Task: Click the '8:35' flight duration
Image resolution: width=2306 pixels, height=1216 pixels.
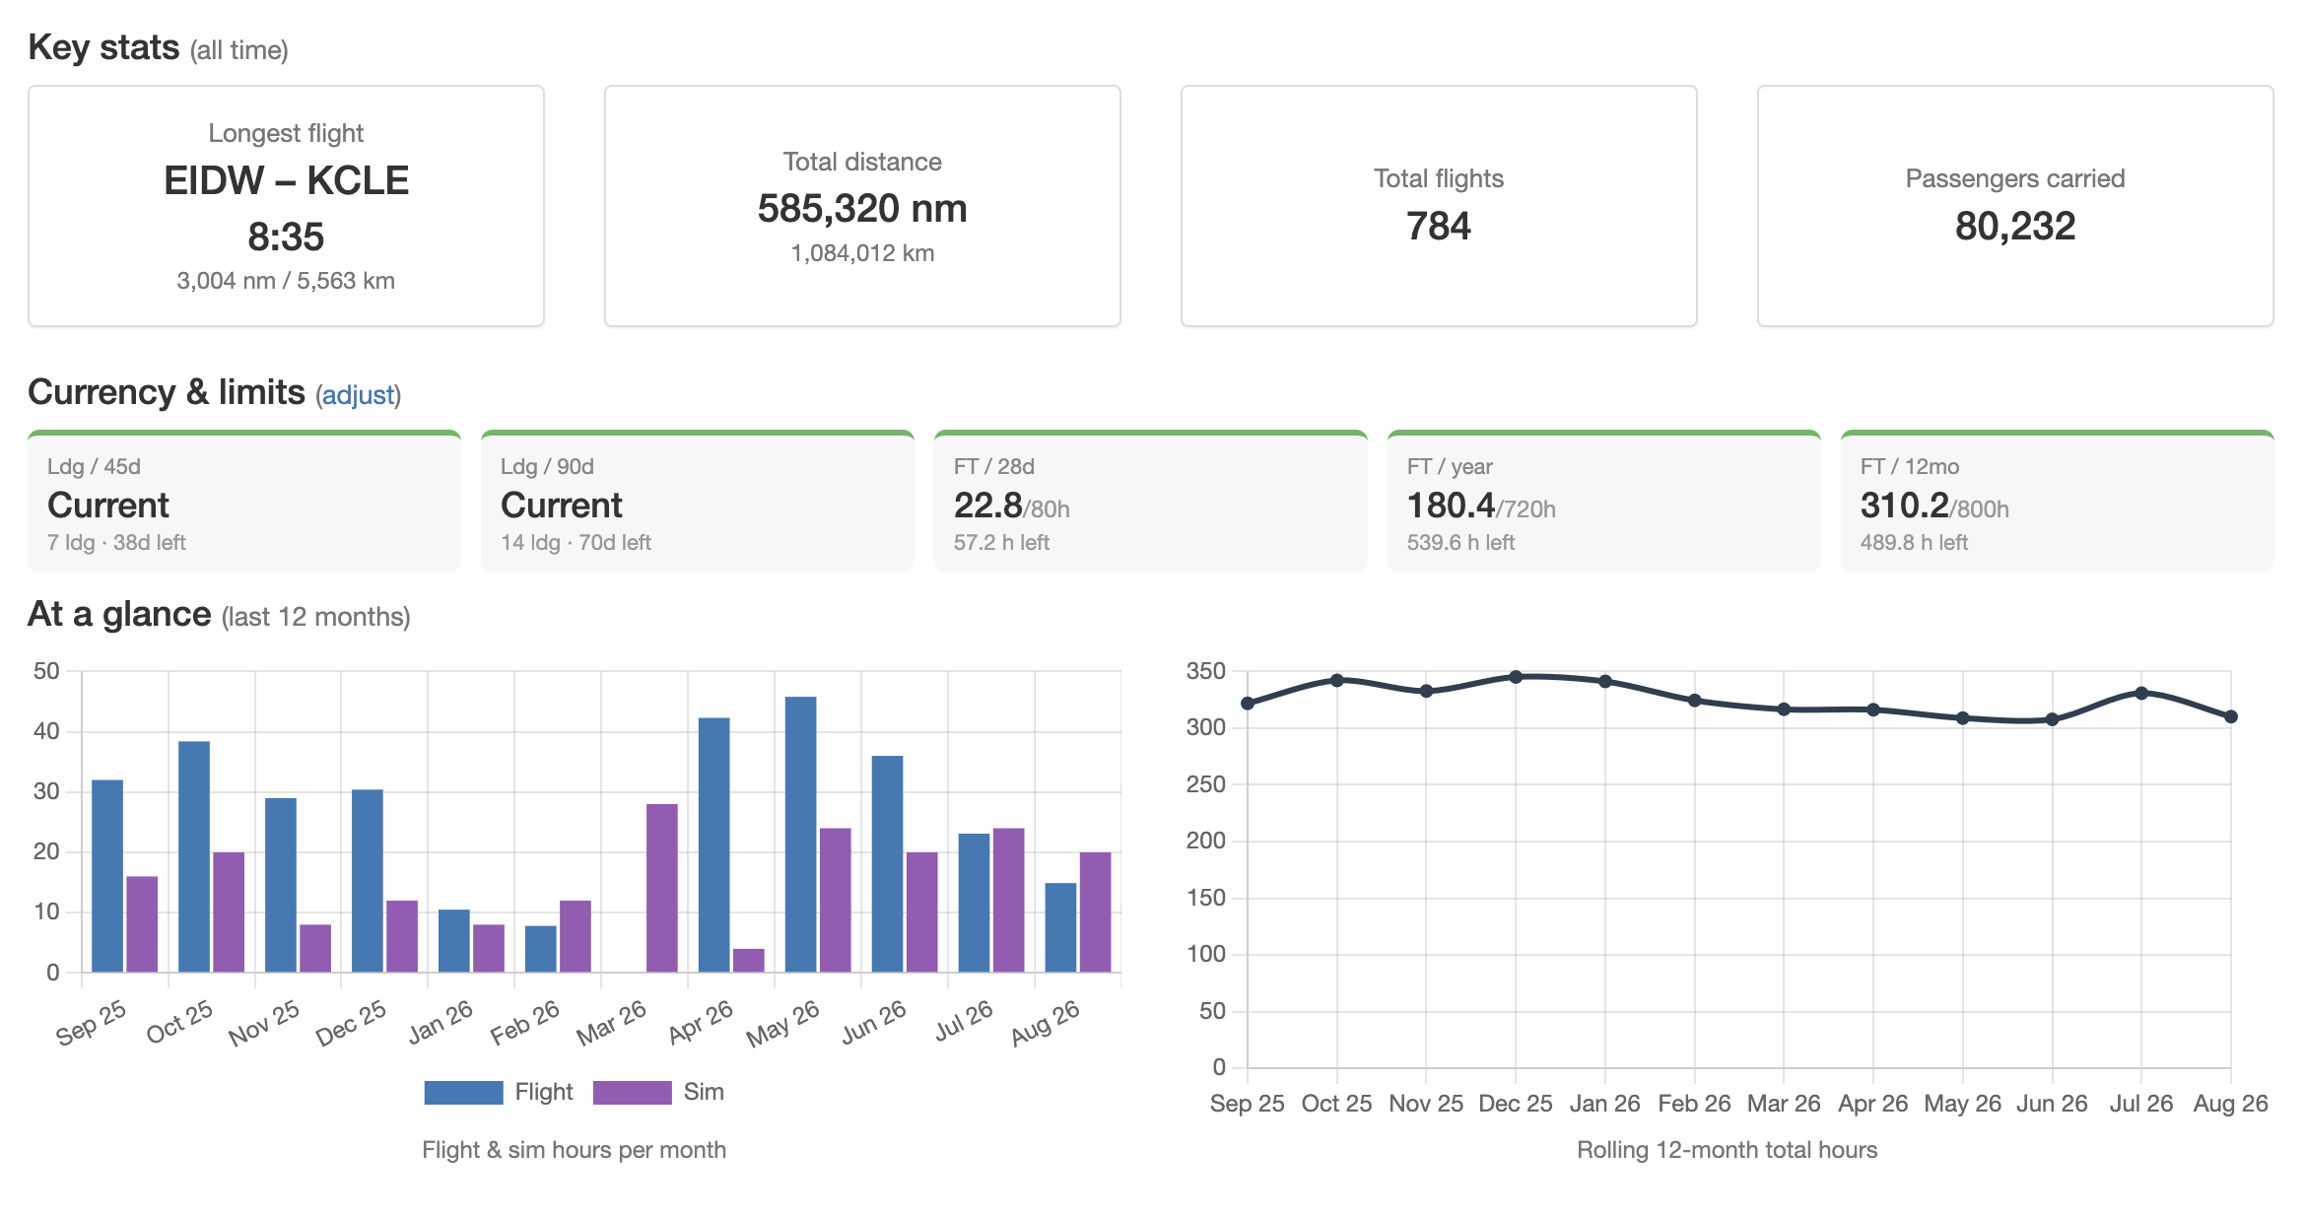Action: tap(286, 236)
